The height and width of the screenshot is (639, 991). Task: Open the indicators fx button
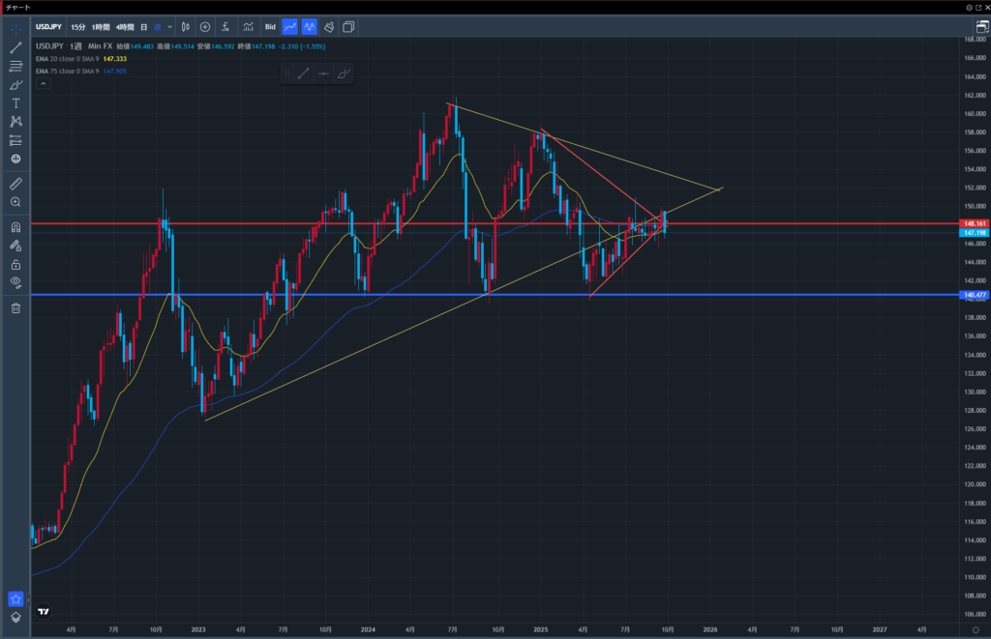(x=225, y=27)
